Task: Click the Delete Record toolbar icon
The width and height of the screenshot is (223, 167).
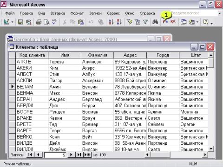Action: click(x=173, y=22)
